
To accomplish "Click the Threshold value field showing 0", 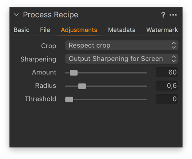I will point(167,99).
